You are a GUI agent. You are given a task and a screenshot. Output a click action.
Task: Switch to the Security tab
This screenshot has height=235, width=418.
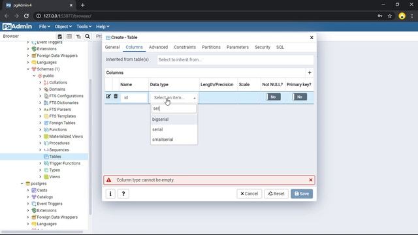tap(263, 47)
